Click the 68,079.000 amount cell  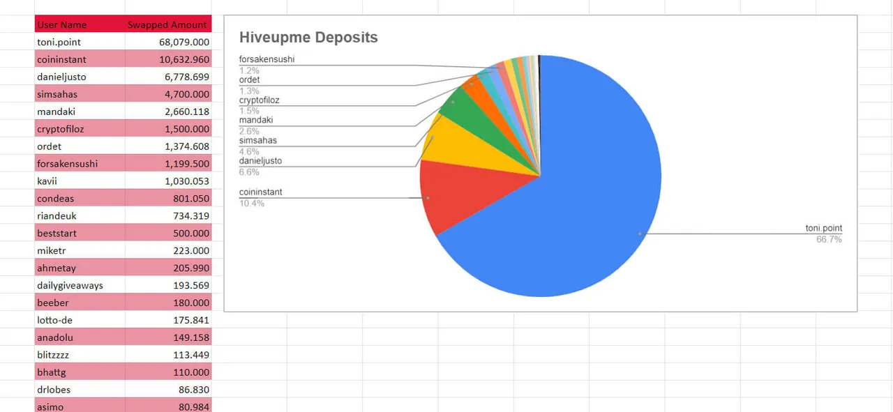pyautogui.click(x=168, y=42)
